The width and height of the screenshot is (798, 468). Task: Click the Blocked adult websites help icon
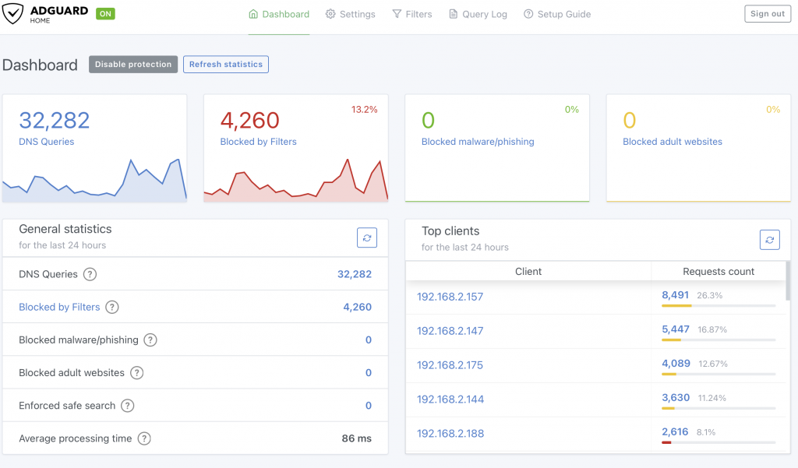137,372
